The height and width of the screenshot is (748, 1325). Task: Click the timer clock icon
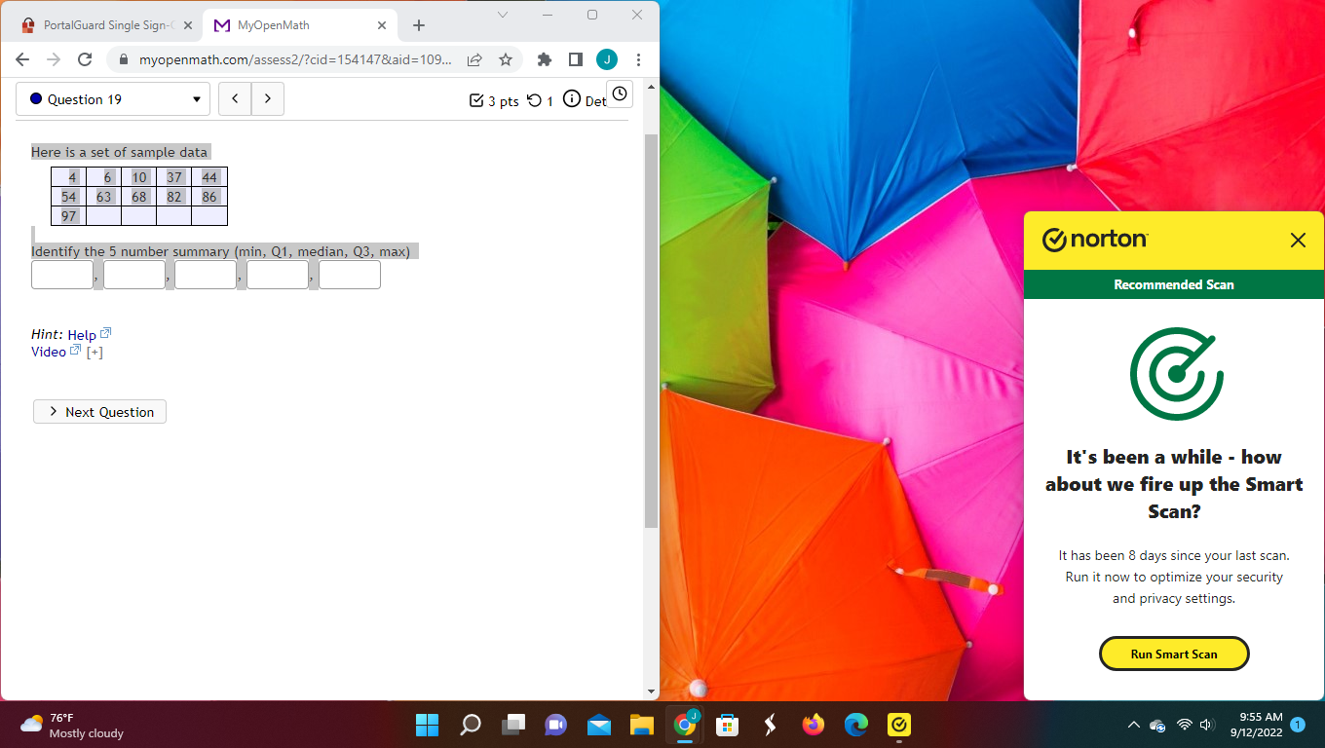click(x=620, y=93)
